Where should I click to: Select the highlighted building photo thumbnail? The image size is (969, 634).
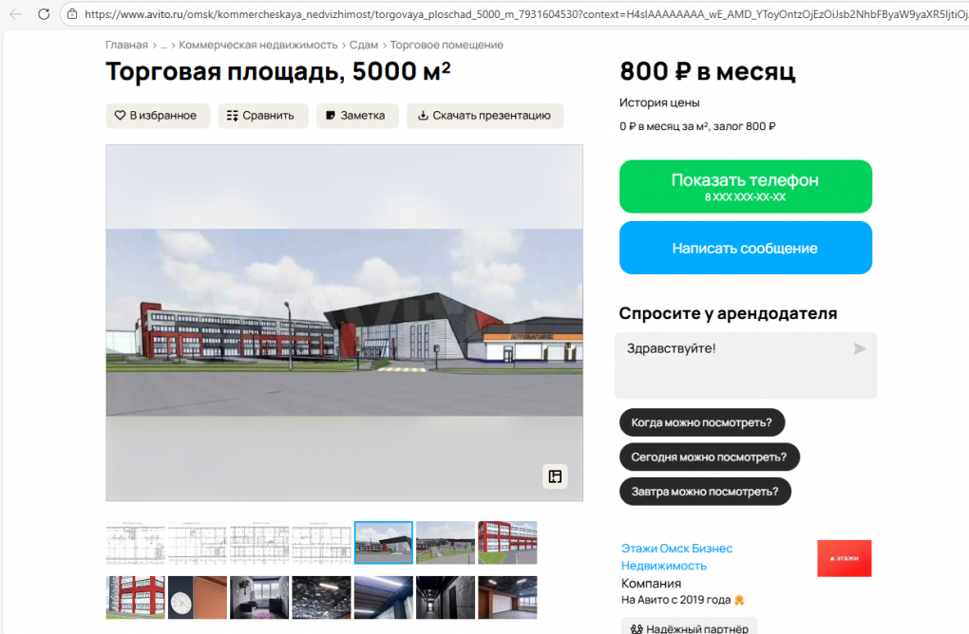click(x=383, y=542)
